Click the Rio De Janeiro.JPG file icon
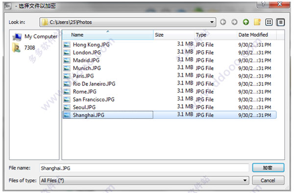This screenshot has width=294, height=193. pyautogui.click(x=67, y=84)
